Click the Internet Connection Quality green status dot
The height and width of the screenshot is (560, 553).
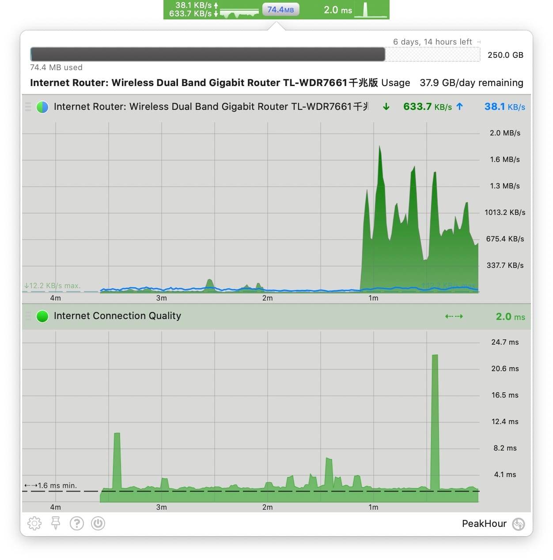tap(42, 316)
